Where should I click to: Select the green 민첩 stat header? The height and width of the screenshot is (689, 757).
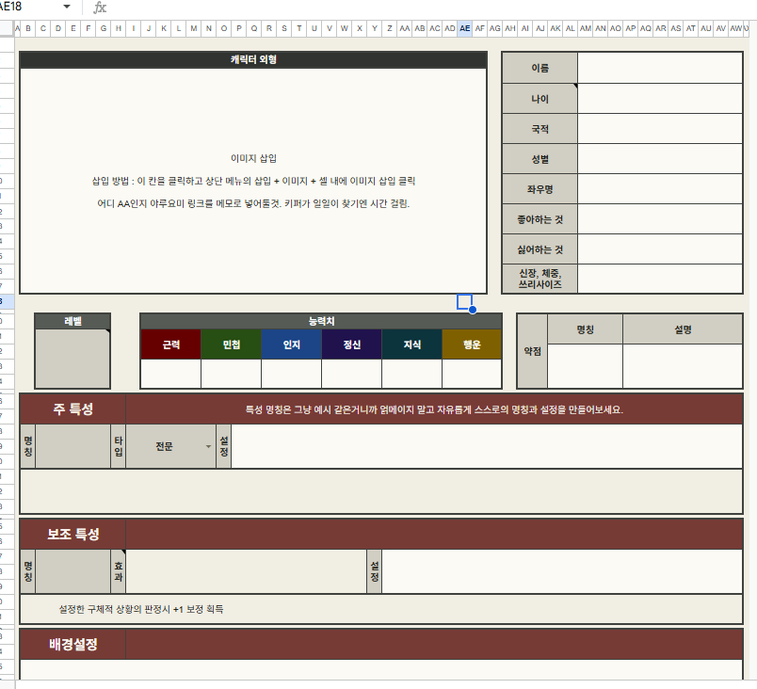232,344
